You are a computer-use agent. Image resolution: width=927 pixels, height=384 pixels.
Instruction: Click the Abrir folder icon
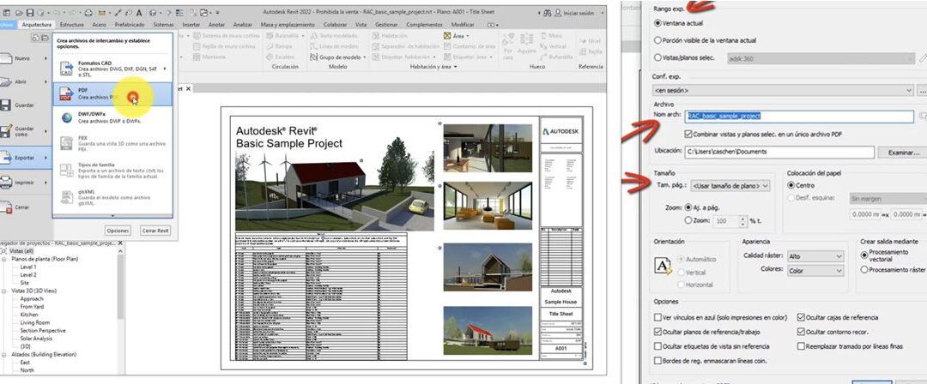(5, 82)
